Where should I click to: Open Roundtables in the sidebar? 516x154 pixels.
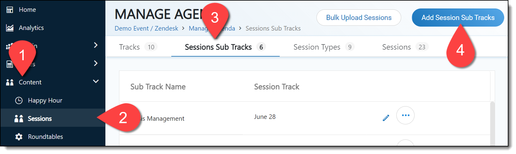coord(46,137)
